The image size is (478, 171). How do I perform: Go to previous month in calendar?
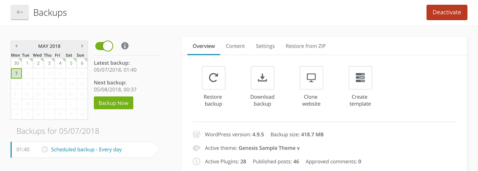tap(16, 46)
